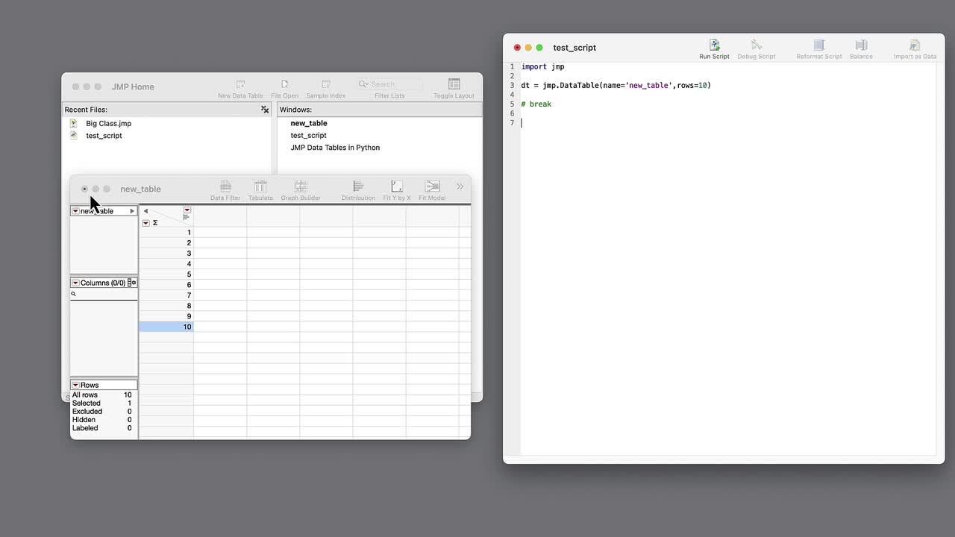Open the Rows panel red triangle menu
This screenshot has width=955, height=537.
(75, 385)
